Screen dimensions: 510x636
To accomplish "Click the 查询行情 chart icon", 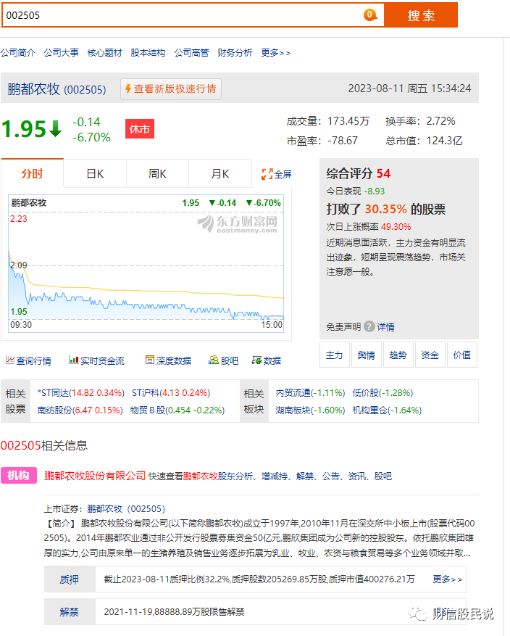I will click(10, 360).
